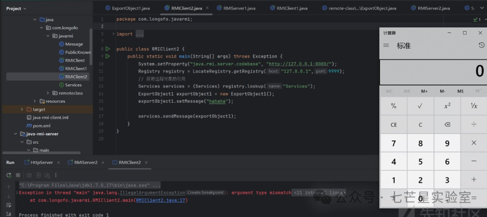Run main method from line 9 gutter
487x217 pixels.
tap(108, 56)
